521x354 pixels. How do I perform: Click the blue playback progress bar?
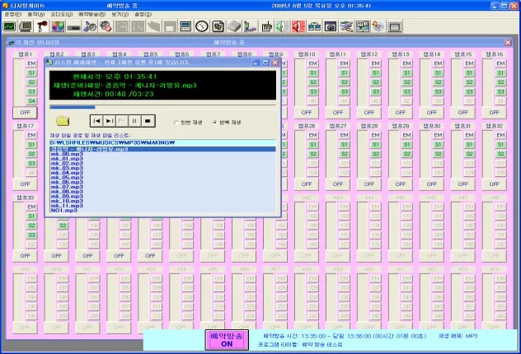(x=162, y=107)
